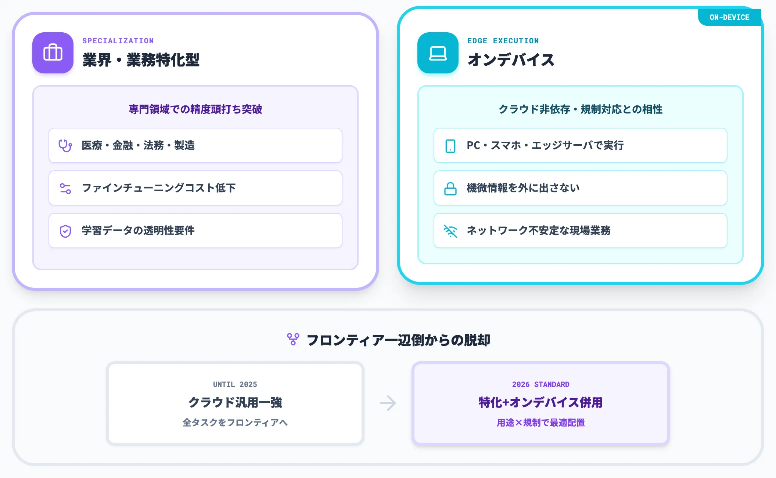Click the shield check transparency icon
Viewport: 776px width, 478px height.
(x=65, y=231)
